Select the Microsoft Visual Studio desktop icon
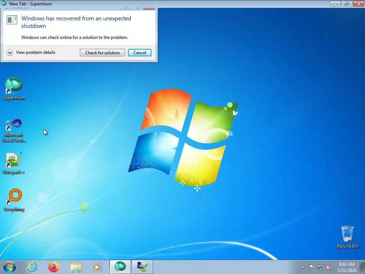Screen dimensions: 365x274 (14, 131)
